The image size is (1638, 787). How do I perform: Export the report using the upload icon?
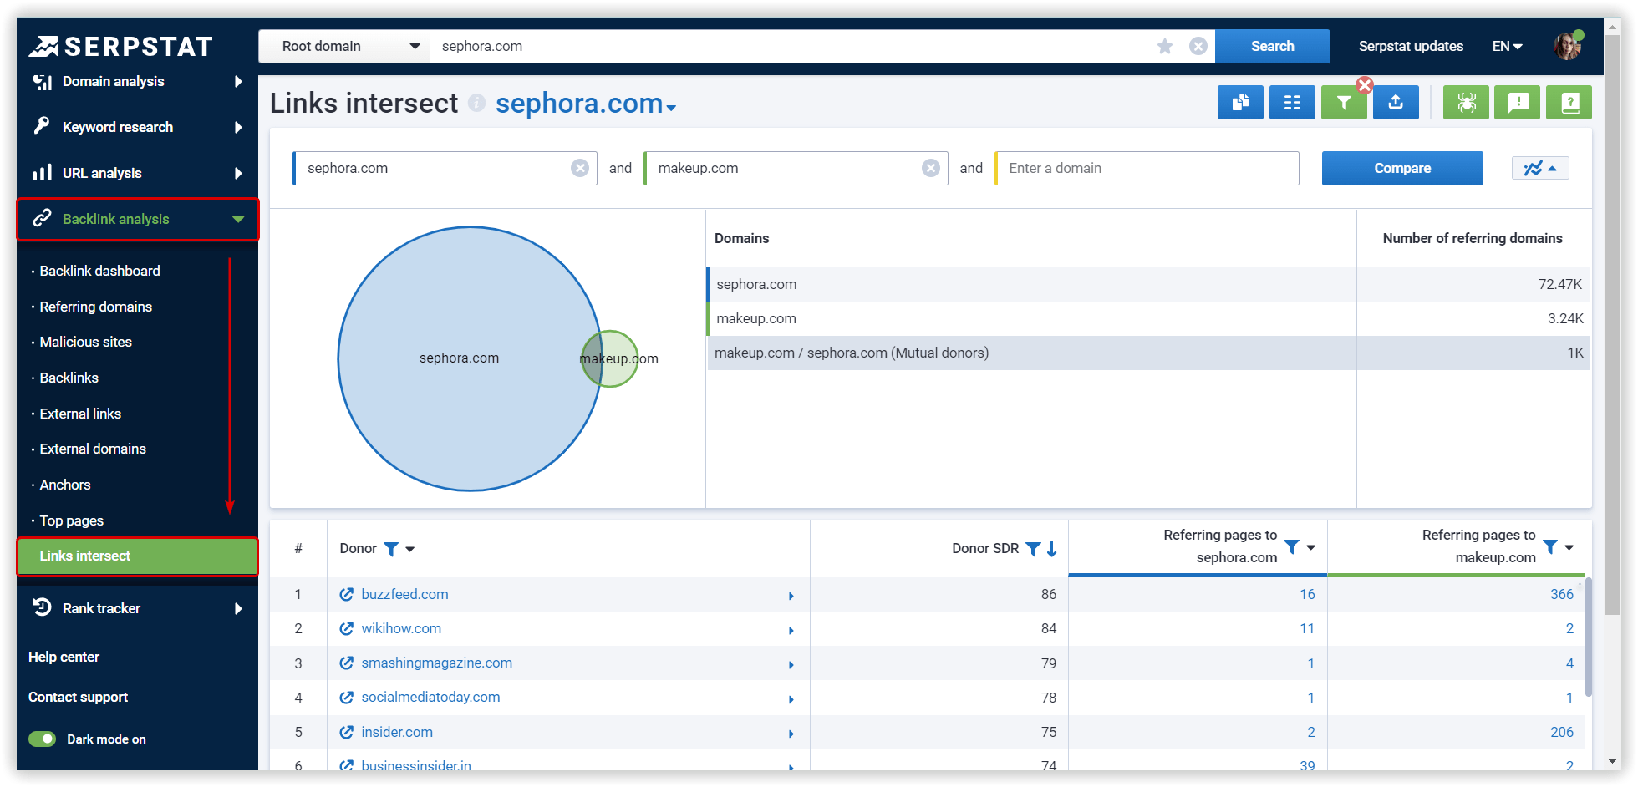[x=1396, y=102]
